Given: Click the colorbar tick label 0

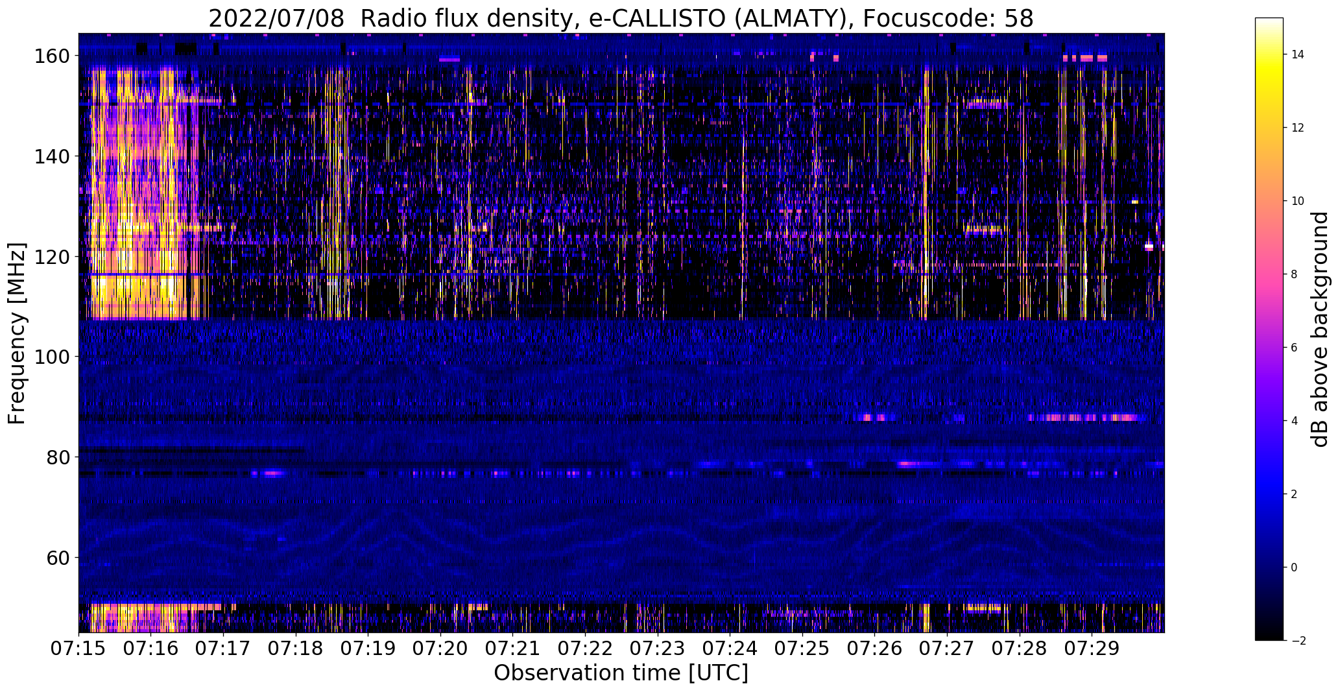Looking at the screenshot, I should click(1295, 567).
